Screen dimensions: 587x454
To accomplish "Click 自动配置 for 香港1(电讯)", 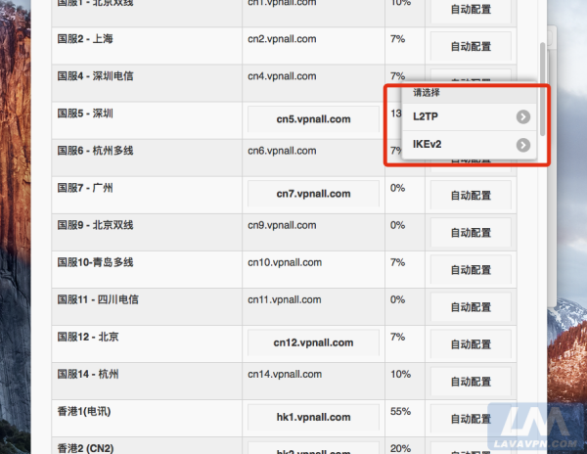I will coord(471,419).
